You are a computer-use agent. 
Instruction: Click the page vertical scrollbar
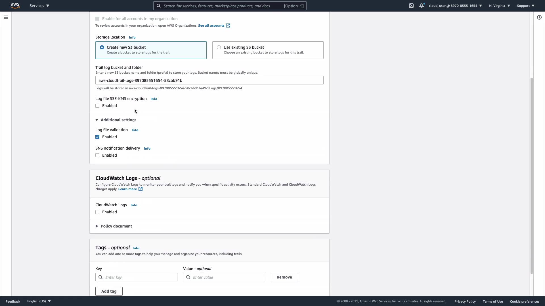point(531,176)
